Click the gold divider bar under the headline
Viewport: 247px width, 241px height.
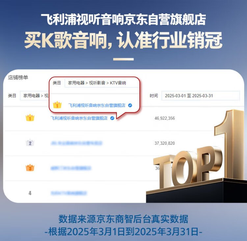pos(123,59)
